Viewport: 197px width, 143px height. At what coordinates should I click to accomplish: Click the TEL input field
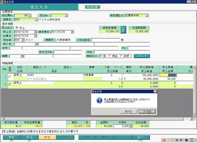(139, 48)
